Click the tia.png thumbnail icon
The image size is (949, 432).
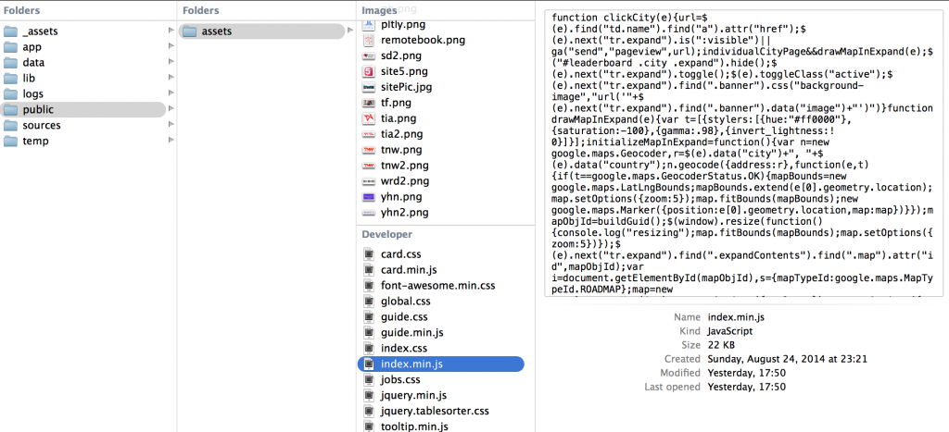click(369, 118)
